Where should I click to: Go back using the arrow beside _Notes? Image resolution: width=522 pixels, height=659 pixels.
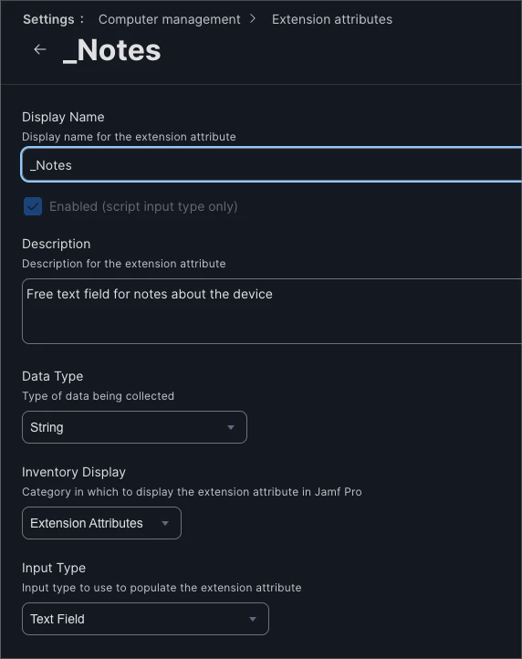click(x=40, y=49)
